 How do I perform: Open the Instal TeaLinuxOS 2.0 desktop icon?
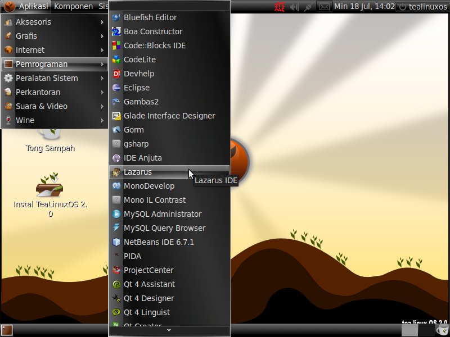click(50, 185)
